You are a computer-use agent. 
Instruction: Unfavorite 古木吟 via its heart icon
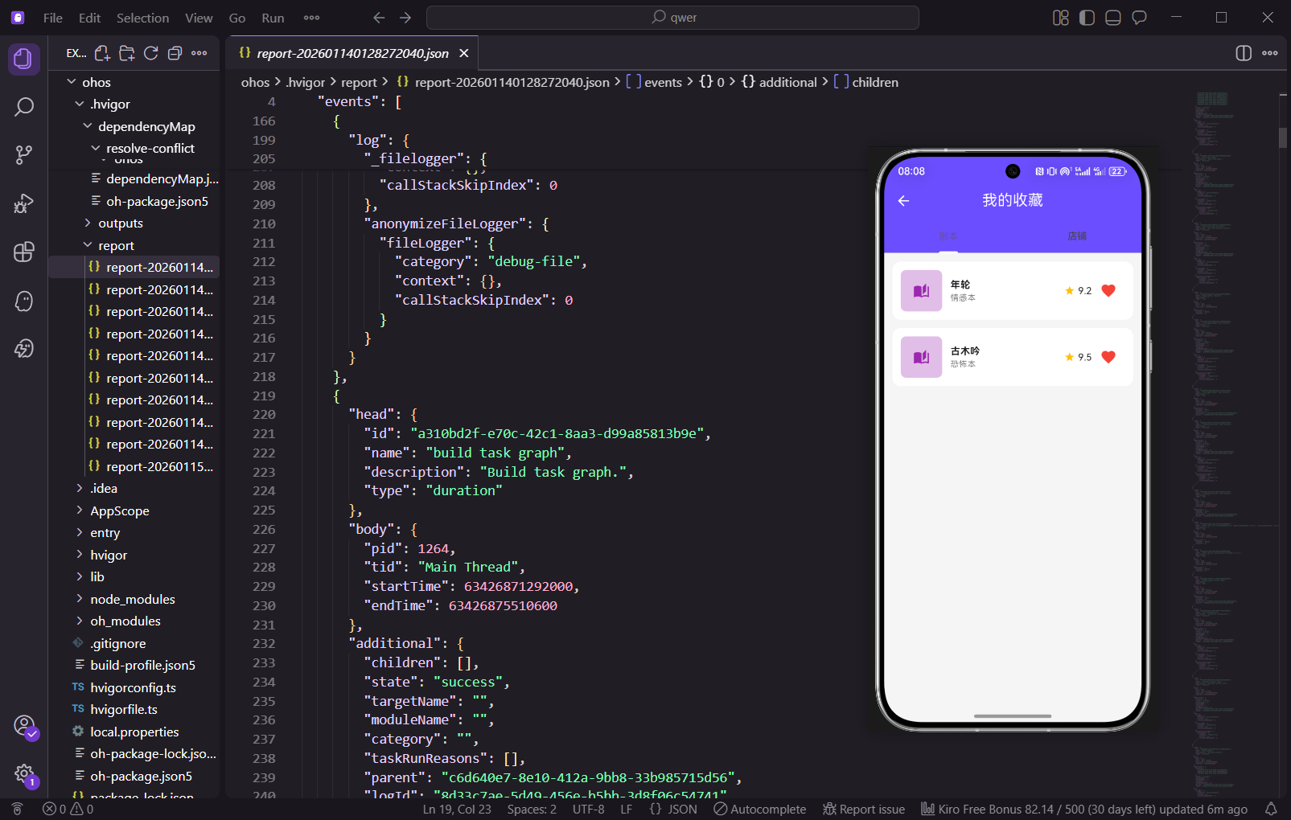tap(1108, 357)
